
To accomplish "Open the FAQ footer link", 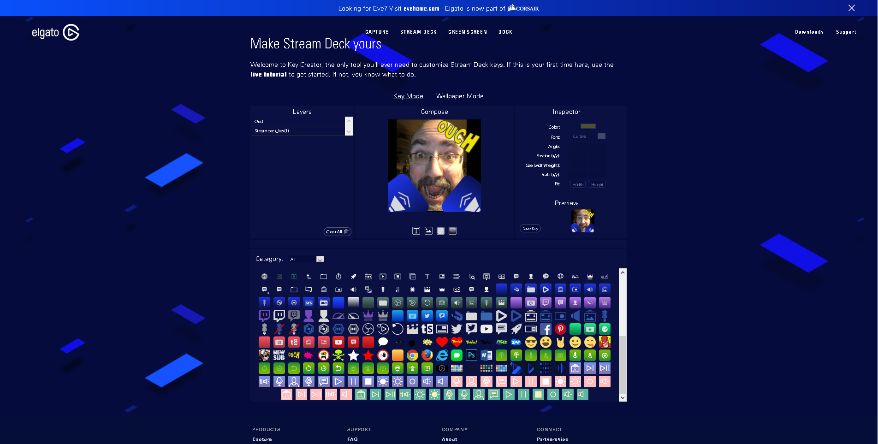I will pos(352,439).
